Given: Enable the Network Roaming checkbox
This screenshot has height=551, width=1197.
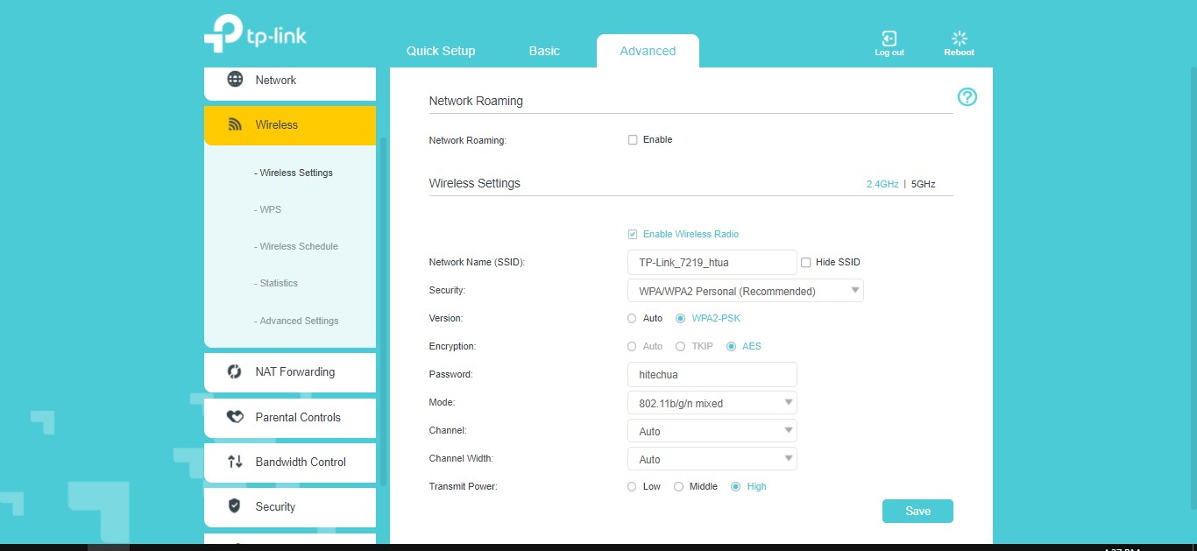Looking at the screenshot, I should click(x=633, y=140).
